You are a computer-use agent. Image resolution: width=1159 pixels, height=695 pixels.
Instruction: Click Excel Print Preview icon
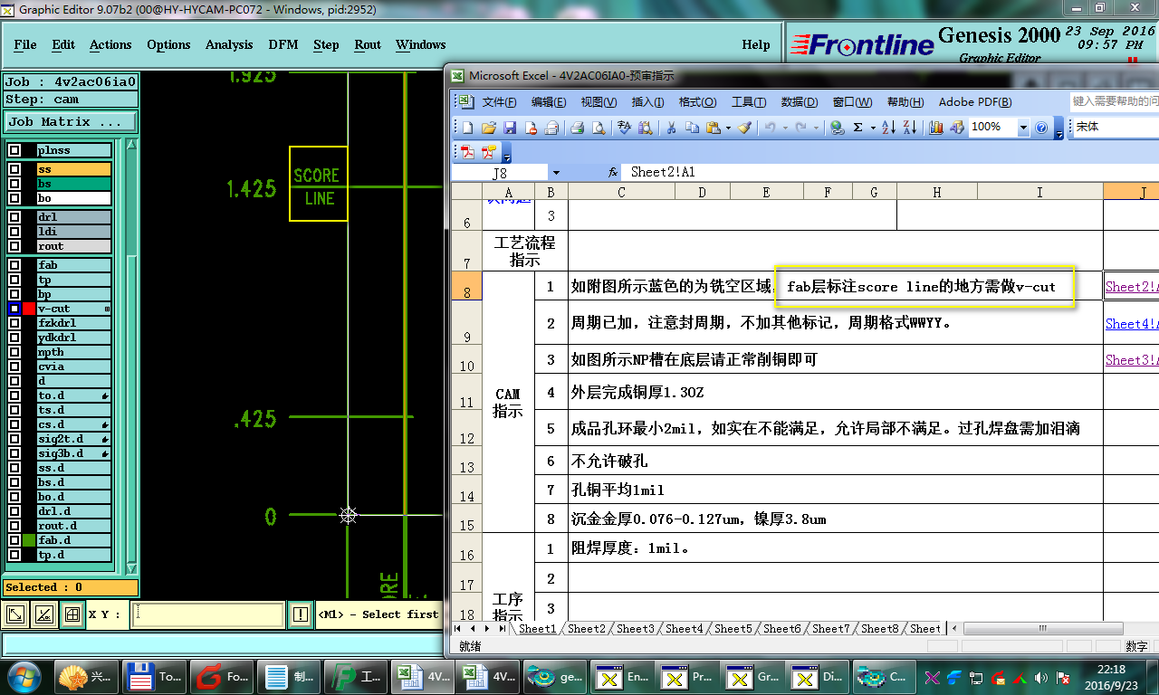coord(599,128)
